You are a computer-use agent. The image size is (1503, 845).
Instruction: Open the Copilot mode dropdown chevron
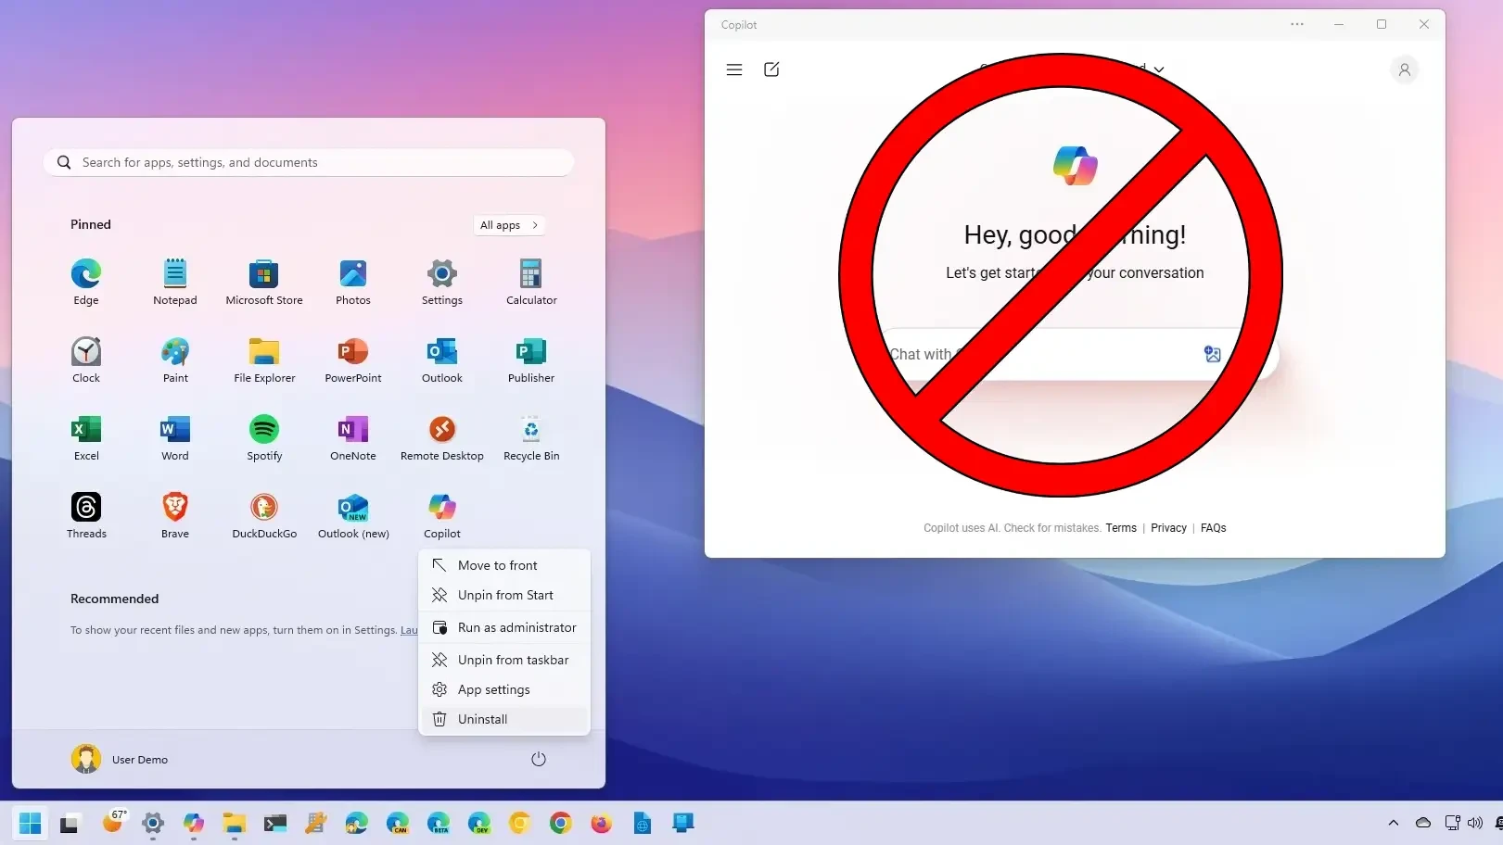click(x=1159, y=69)
